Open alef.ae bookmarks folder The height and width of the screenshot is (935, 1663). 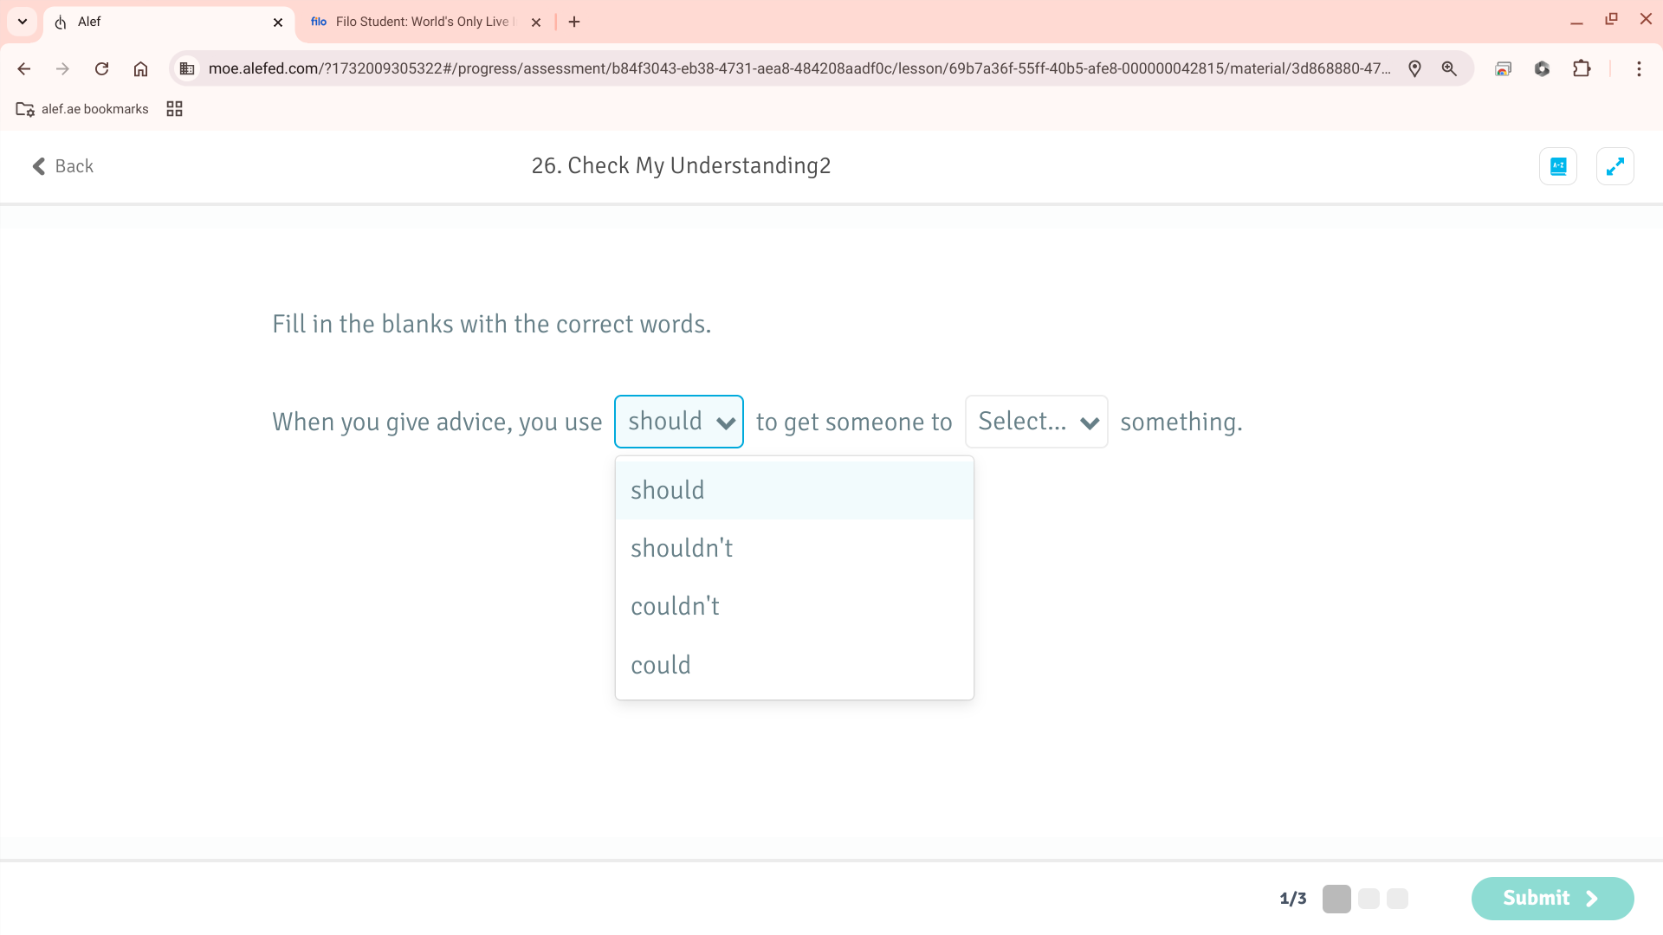tap(82, 109)
